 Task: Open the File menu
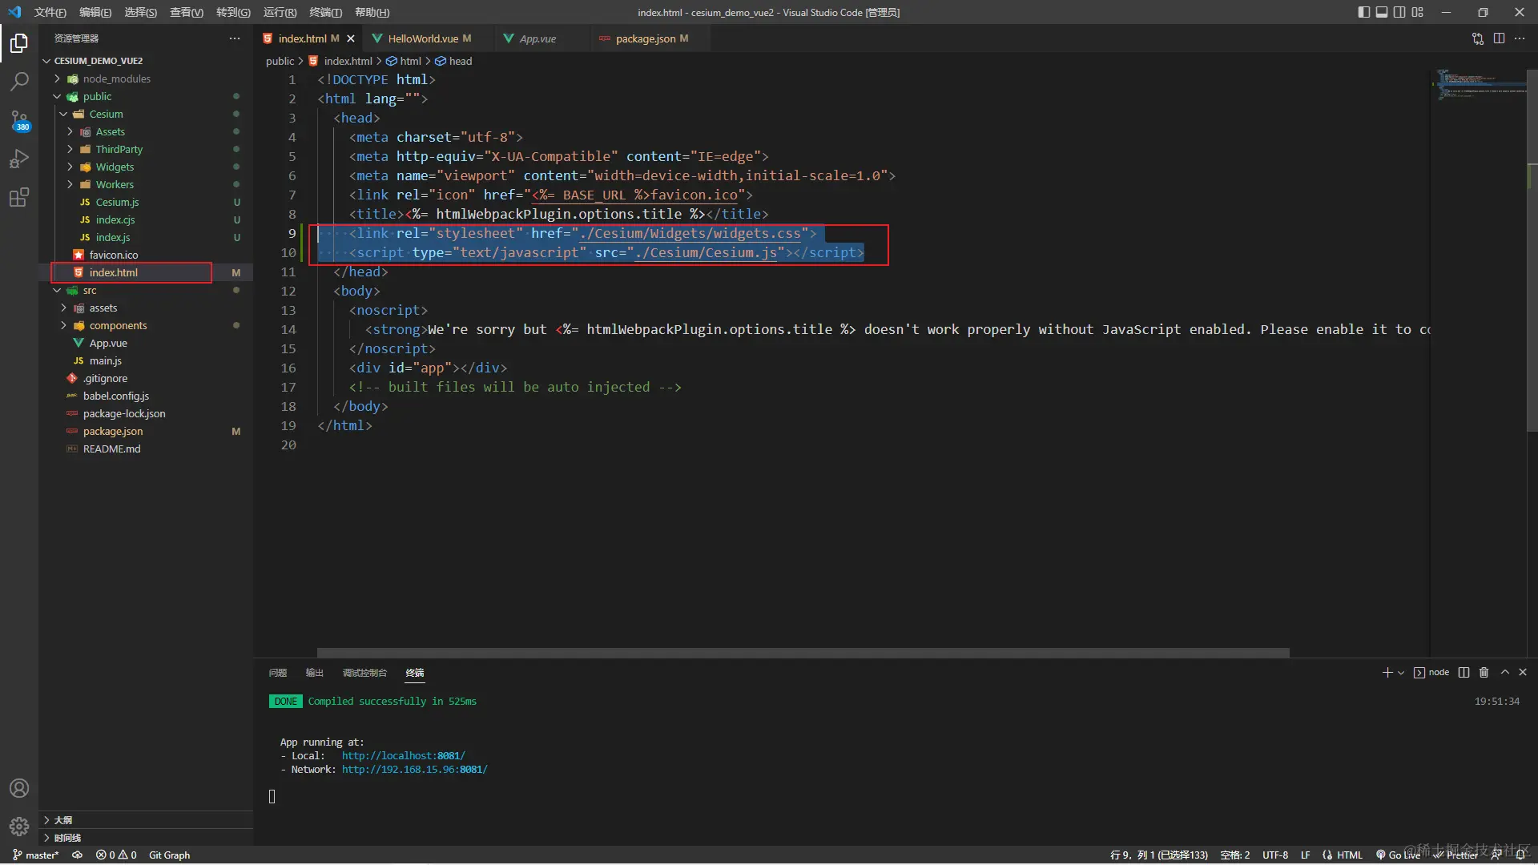coord(50,12)
